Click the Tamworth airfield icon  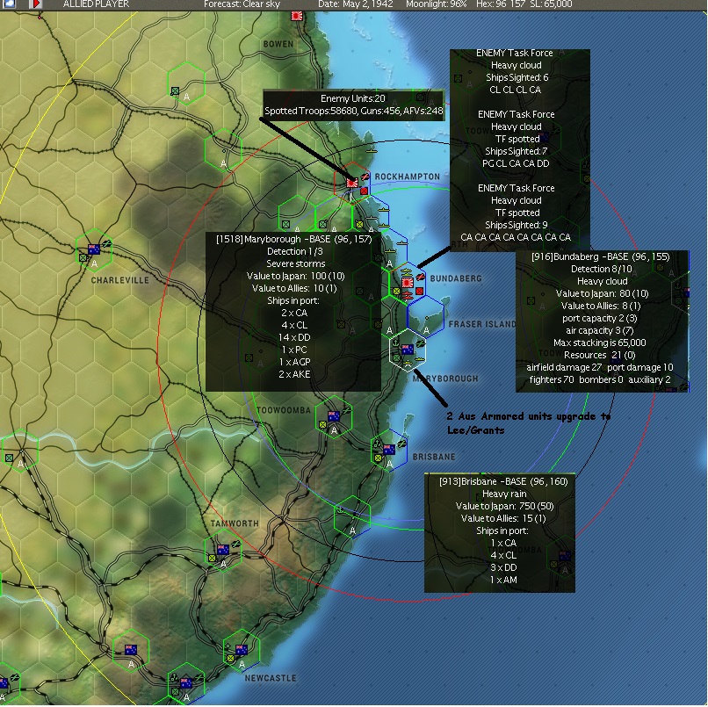click(235, 544)
